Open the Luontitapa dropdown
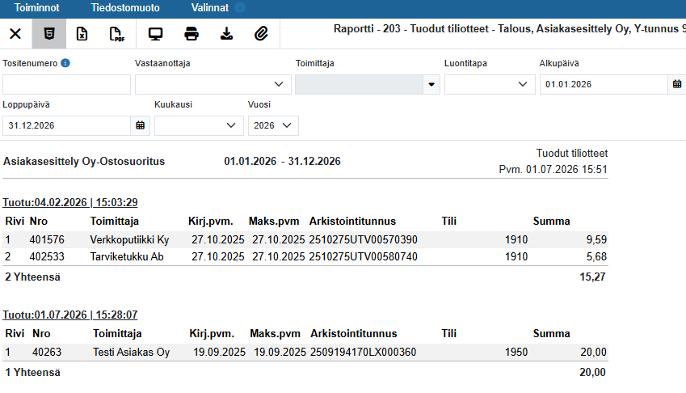Image resolution: width=686 pixels, height=393 pixels. pyautogui.click(x=490, y=84)
